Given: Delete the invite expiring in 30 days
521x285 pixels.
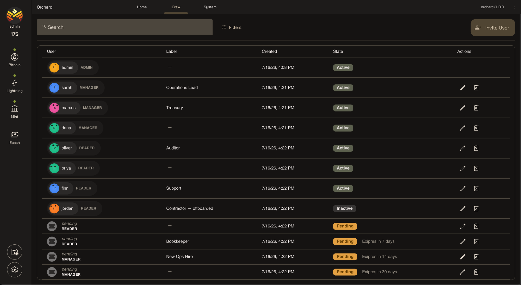Looking at the screenshot, I should coord(476,272).
